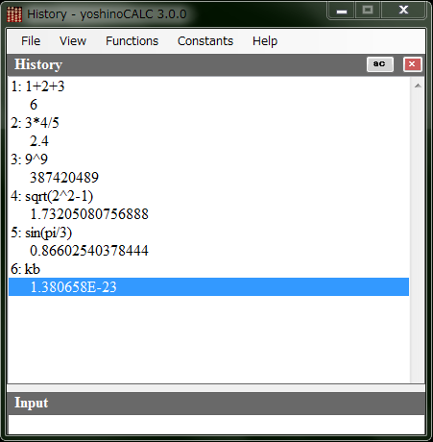Close the History panel with red X
Viewport: 433px width, 442px height.
point(412,64)
